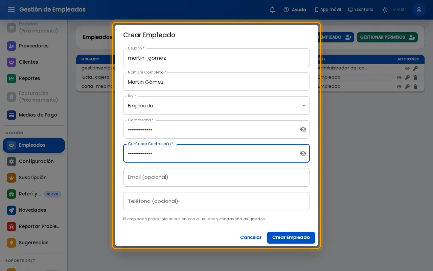Click the Gestionar Permisos button
This screenshot has width=433, height=271.
[x=387, y=37]
